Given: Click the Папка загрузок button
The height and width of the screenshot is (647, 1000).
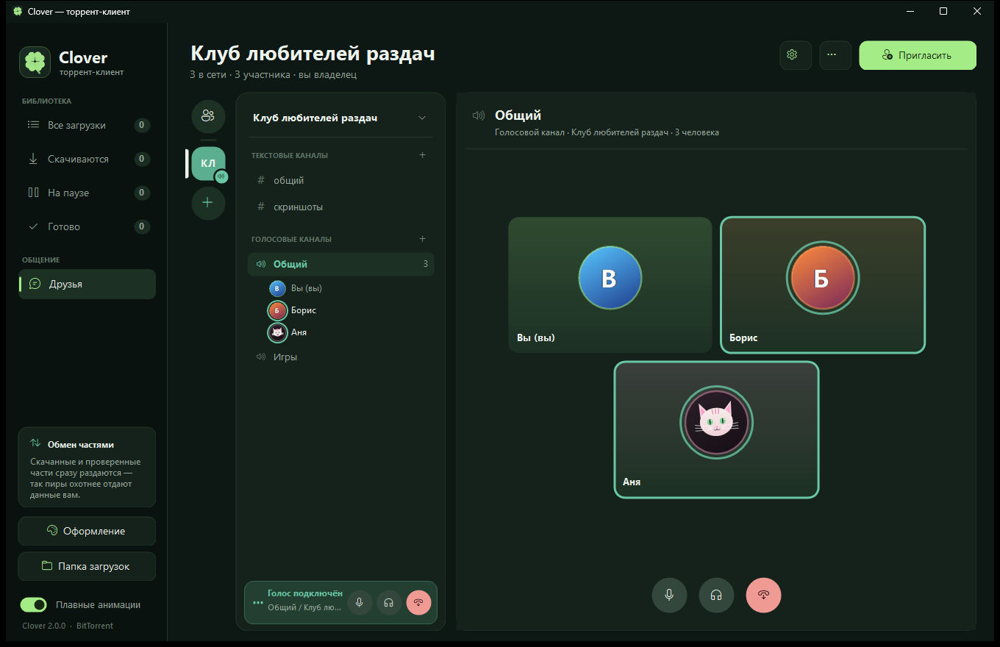Looking at the screenshot, I should 87,566.
